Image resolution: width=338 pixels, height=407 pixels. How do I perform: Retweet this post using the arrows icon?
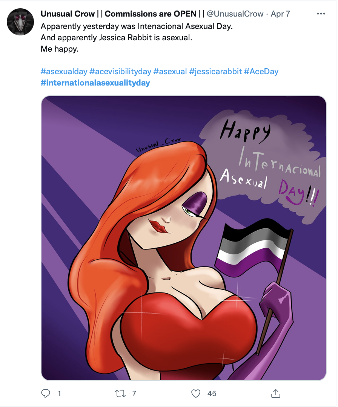(x=120, y=393)
